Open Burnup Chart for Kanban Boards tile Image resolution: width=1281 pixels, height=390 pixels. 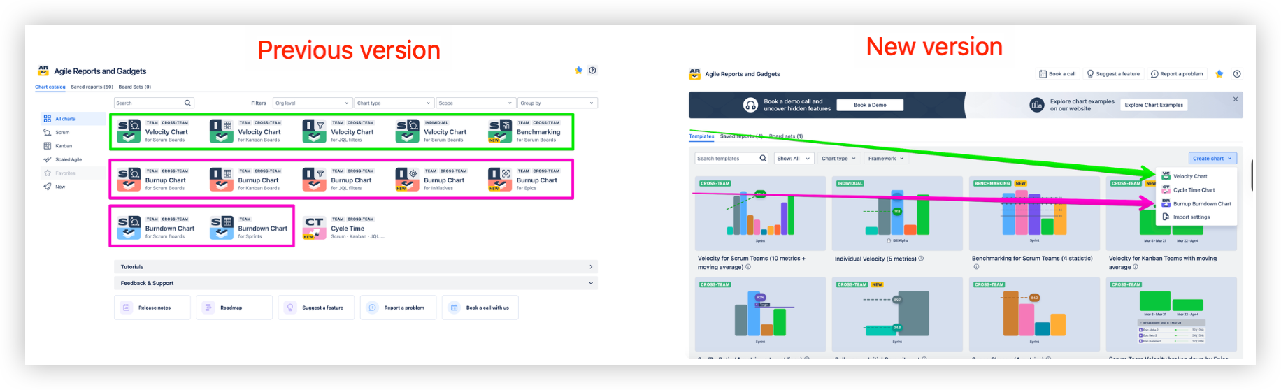(245, 180)
